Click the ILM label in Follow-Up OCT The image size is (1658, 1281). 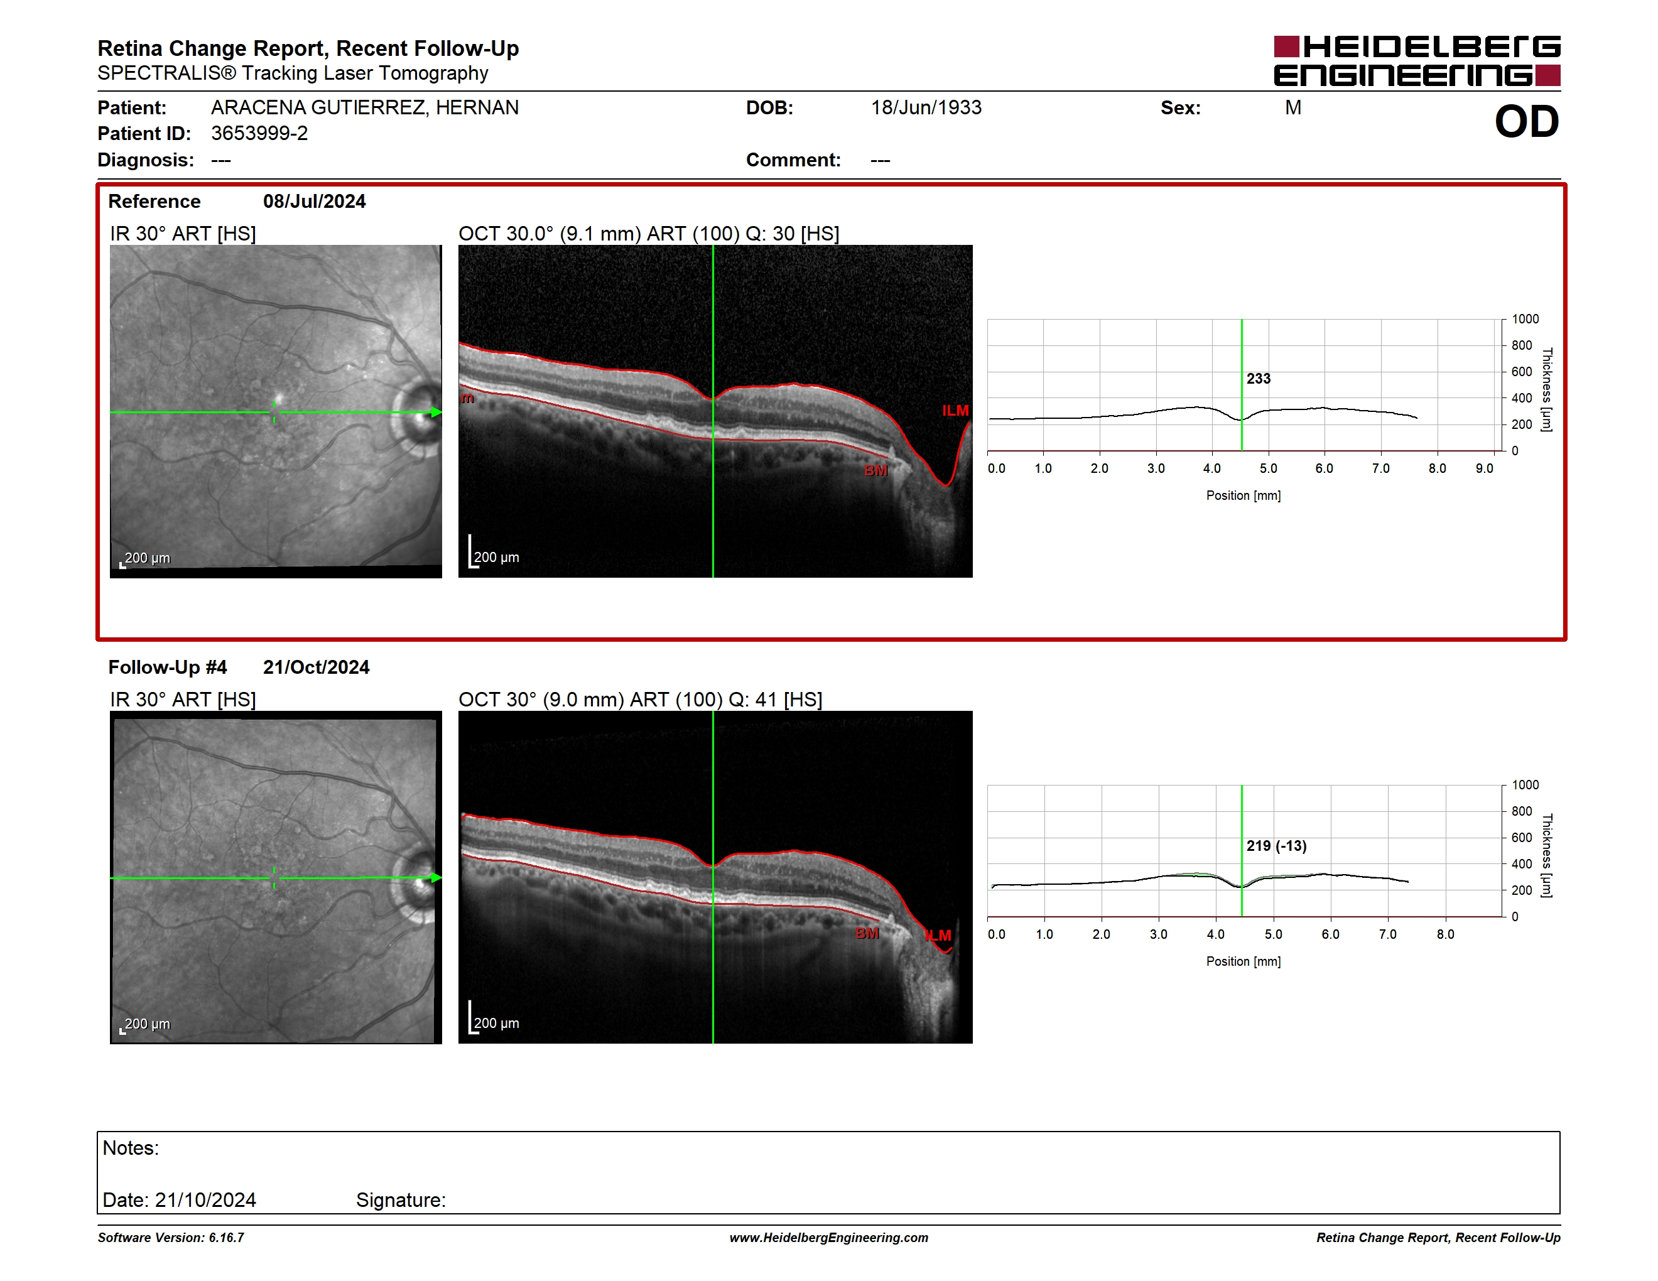click(x=938, y=936)
